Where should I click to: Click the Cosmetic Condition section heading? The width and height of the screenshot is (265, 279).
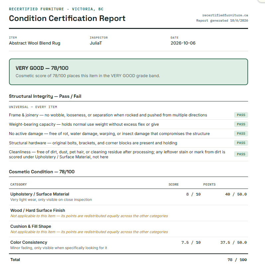pos(42,172)
